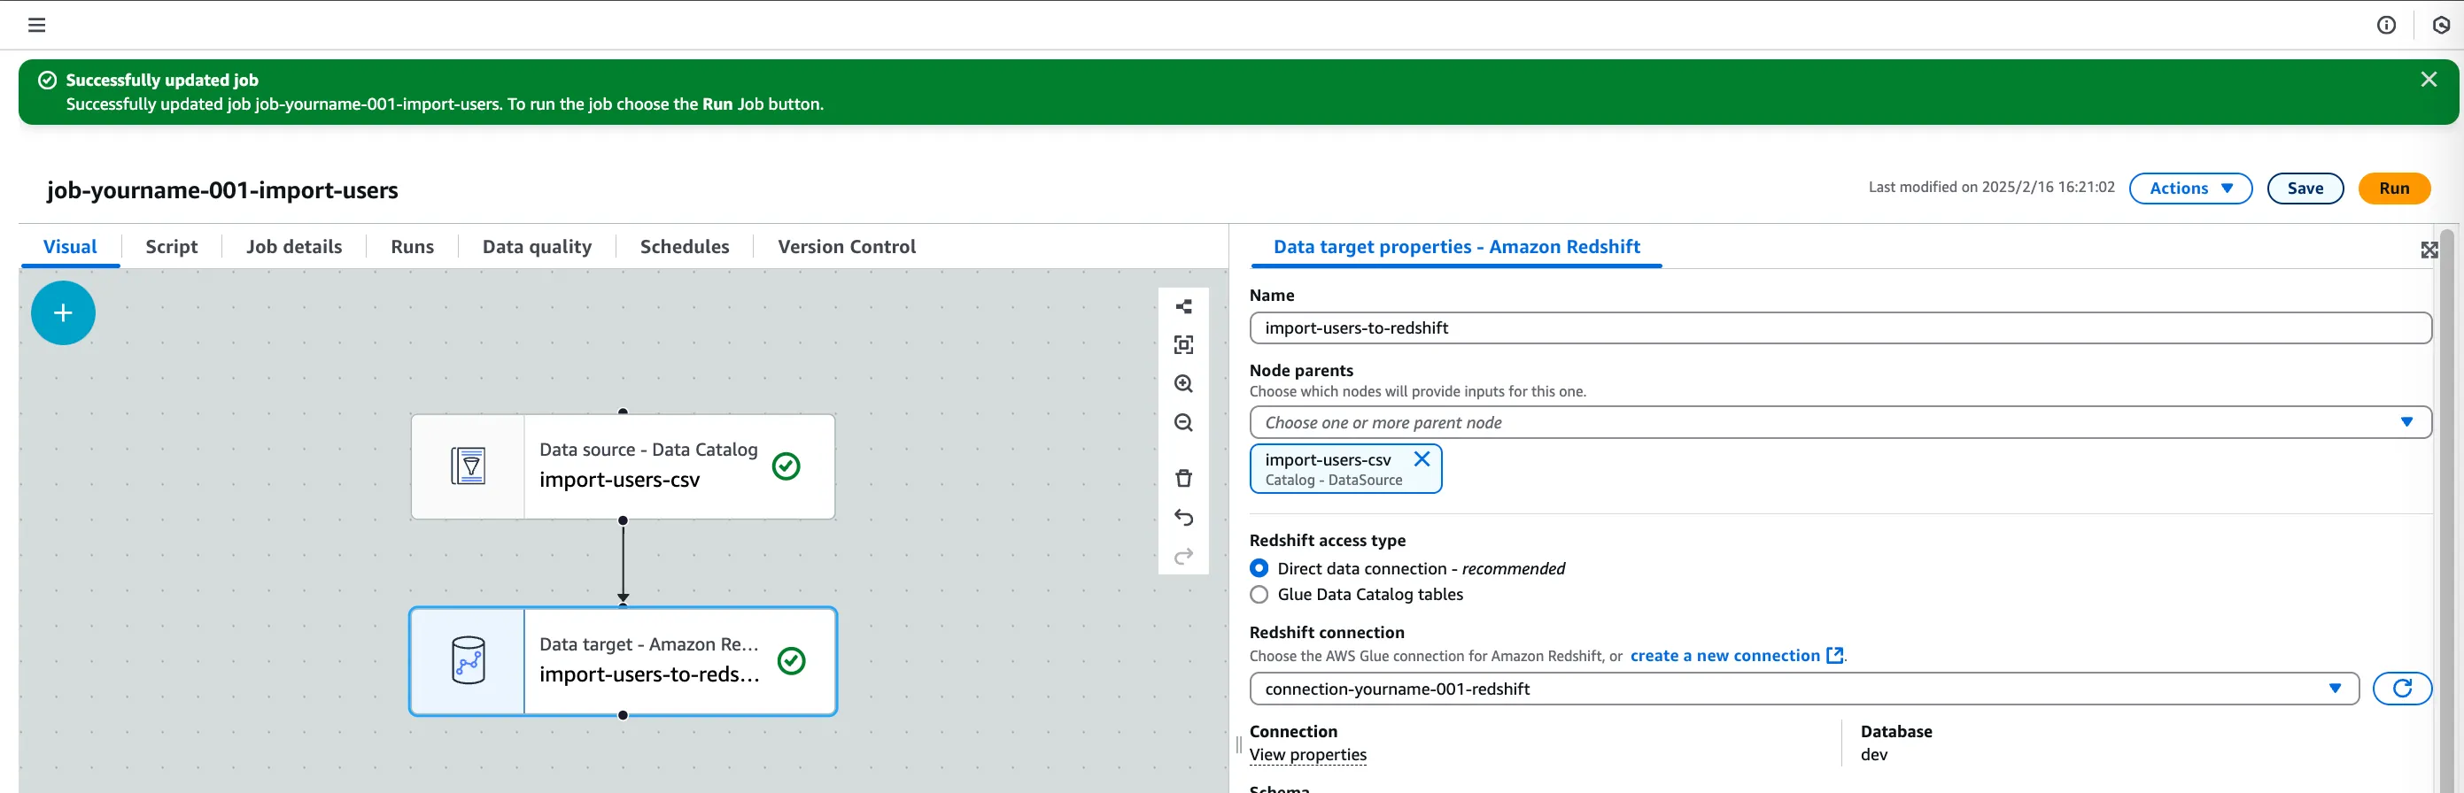Remove import-users-csv parent node tag
This screenshot has width=2464, height=793.
coord(1422,458)
